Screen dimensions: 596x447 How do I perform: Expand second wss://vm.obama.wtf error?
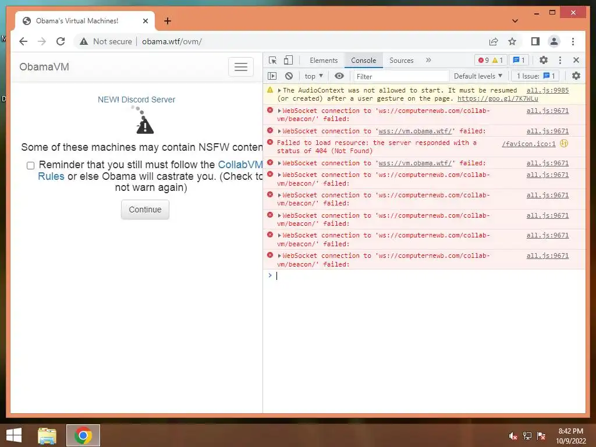(x=279, y=164)
